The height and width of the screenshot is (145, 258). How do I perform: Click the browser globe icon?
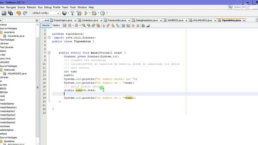pos(64,13)
